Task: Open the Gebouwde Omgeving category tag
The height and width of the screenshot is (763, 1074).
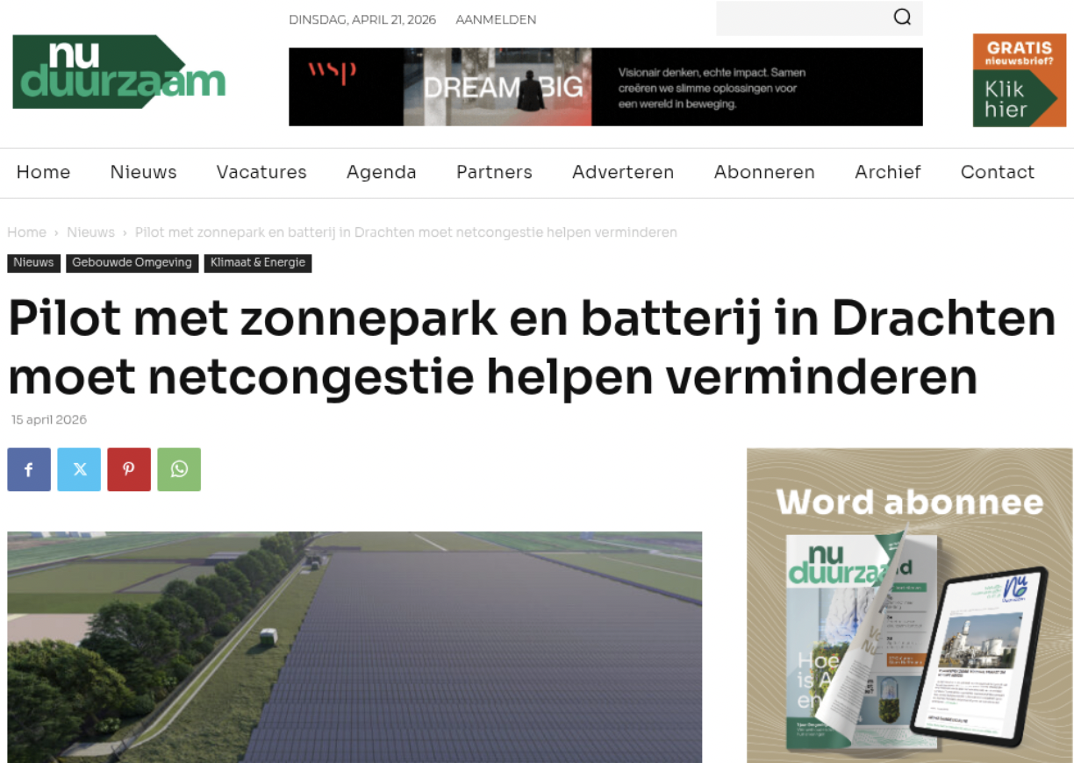Action: click(x=132, y=263)
